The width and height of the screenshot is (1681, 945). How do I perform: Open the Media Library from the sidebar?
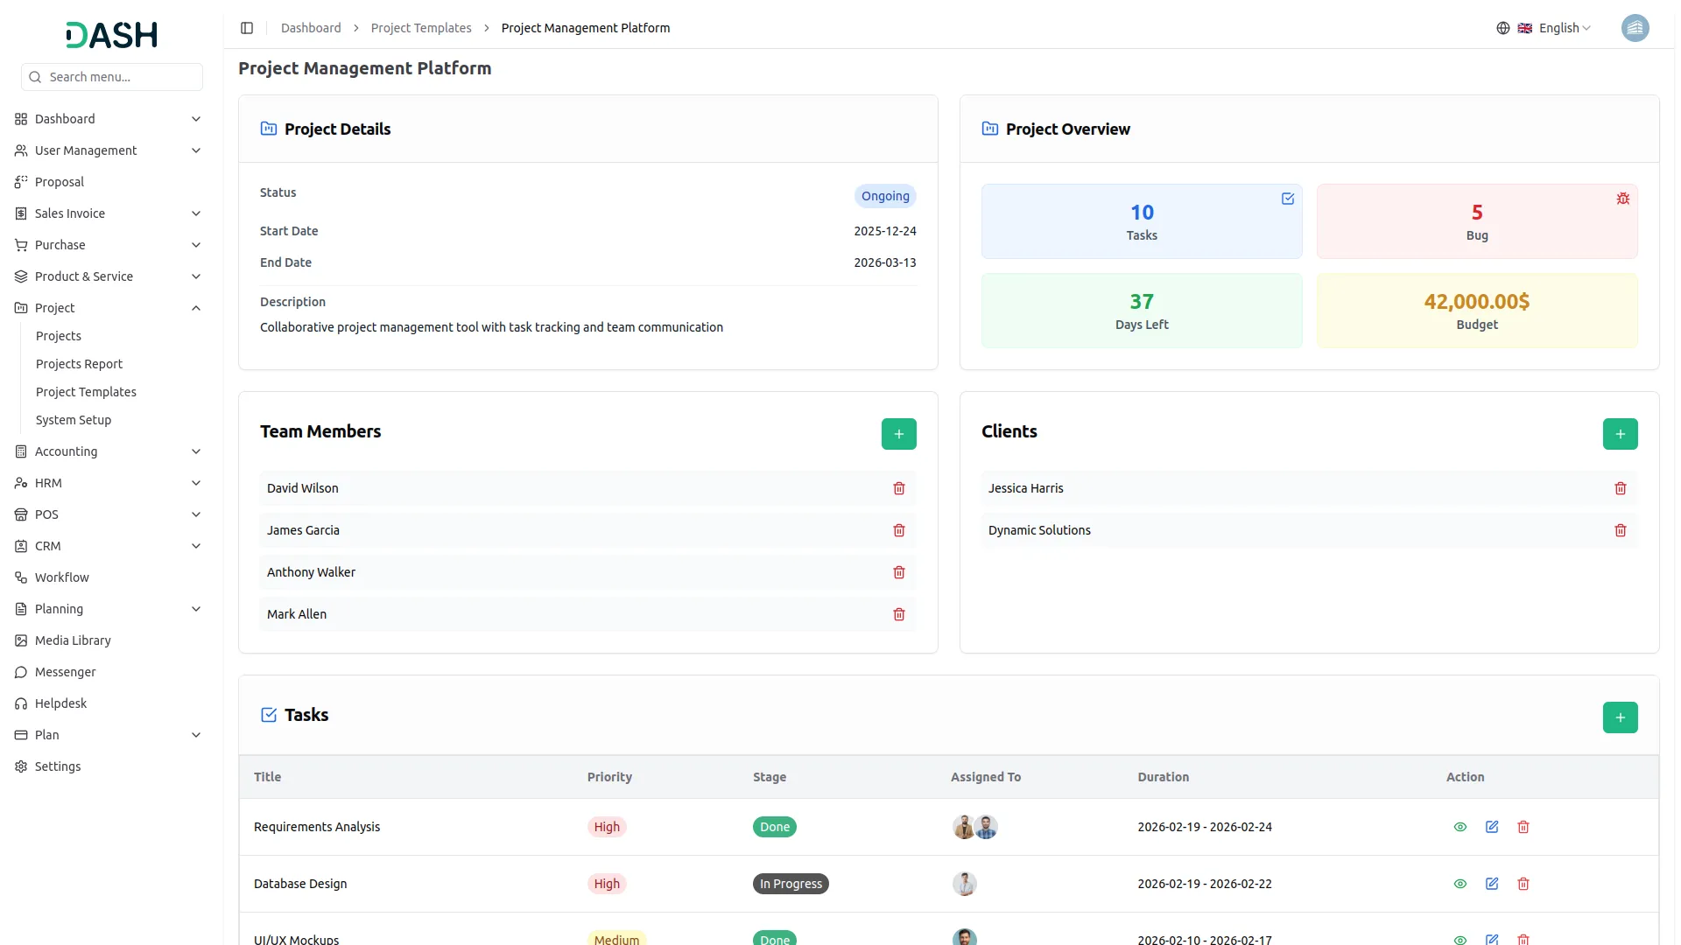click(x=72, y=640)
